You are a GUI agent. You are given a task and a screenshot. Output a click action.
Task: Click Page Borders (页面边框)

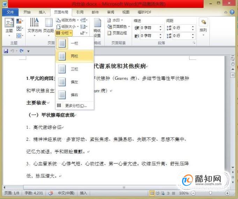coord(117,33)
